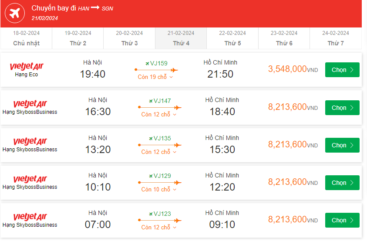Click the Vietjet Air logo for flight VJ135
The image size is (367, 242).
point(30,141)
